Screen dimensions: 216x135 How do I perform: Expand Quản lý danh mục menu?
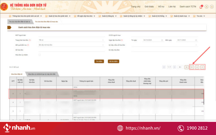(x=180, y=16)
